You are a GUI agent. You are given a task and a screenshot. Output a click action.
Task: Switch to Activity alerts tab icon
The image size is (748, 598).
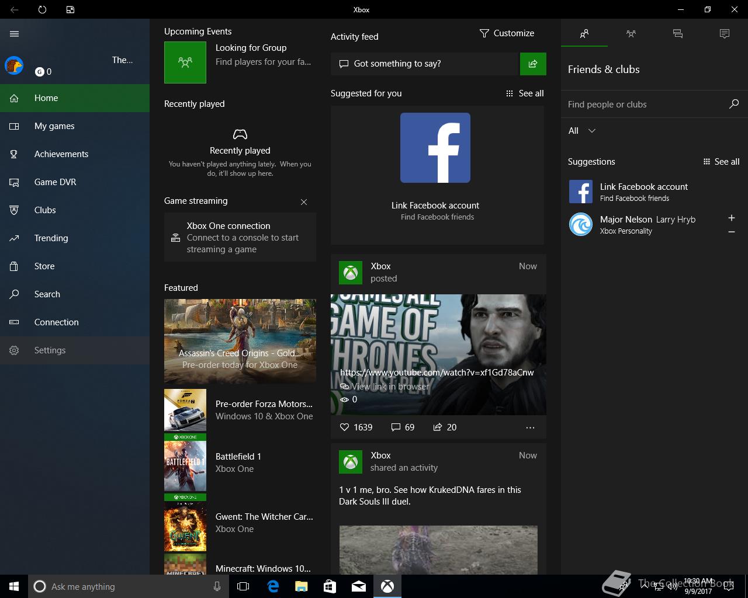[725, 34]
